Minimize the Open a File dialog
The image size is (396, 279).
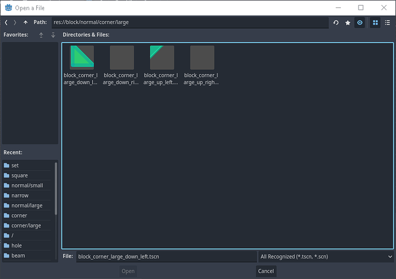338,8
